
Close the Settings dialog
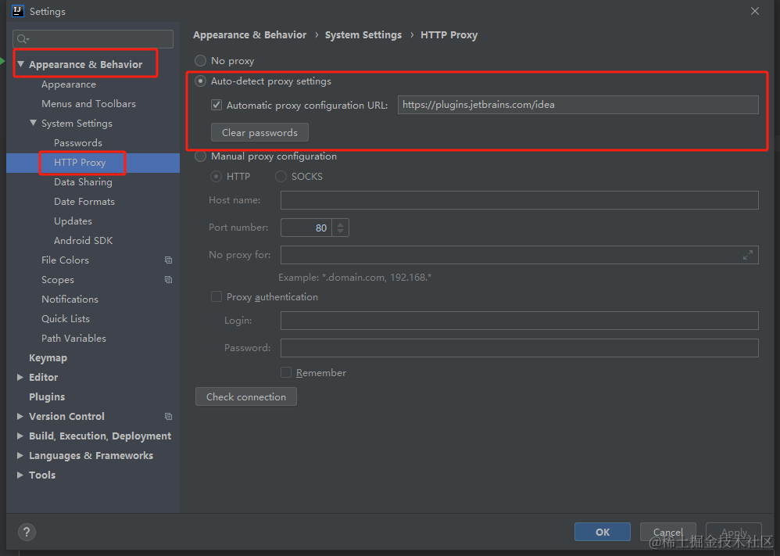(755, 11)
